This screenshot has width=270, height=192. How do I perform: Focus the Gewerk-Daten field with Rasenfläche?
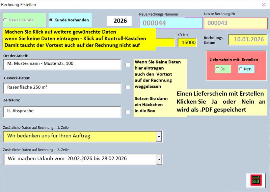pos(62,88)
